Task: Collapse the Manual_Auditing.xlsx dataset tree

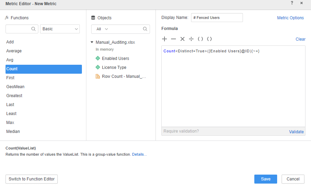Action: point(92,42)
